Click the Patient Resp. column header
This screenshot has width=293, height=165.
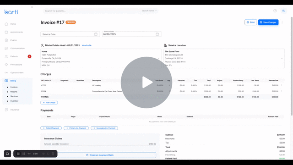pyautogui.click(x=238, y=81)
